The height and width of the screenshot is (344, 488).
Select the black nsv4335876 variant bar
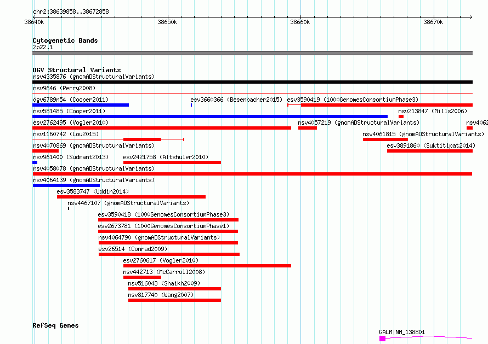(x=252, y=82)
